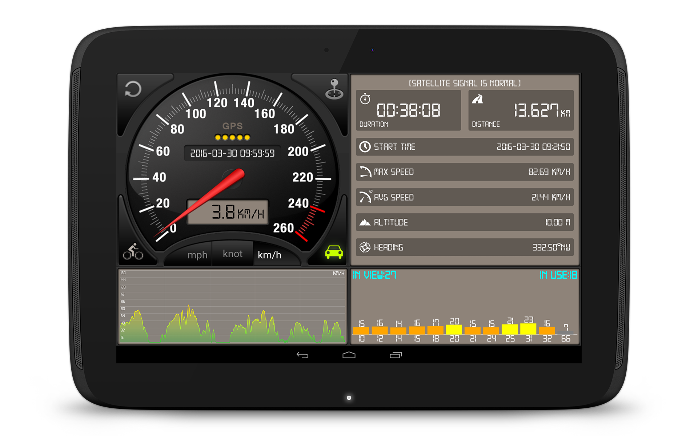This screenshot has height=436, width=698.
Task: Click the gauge icon beside Max Speed
Action: pos(365,172)
